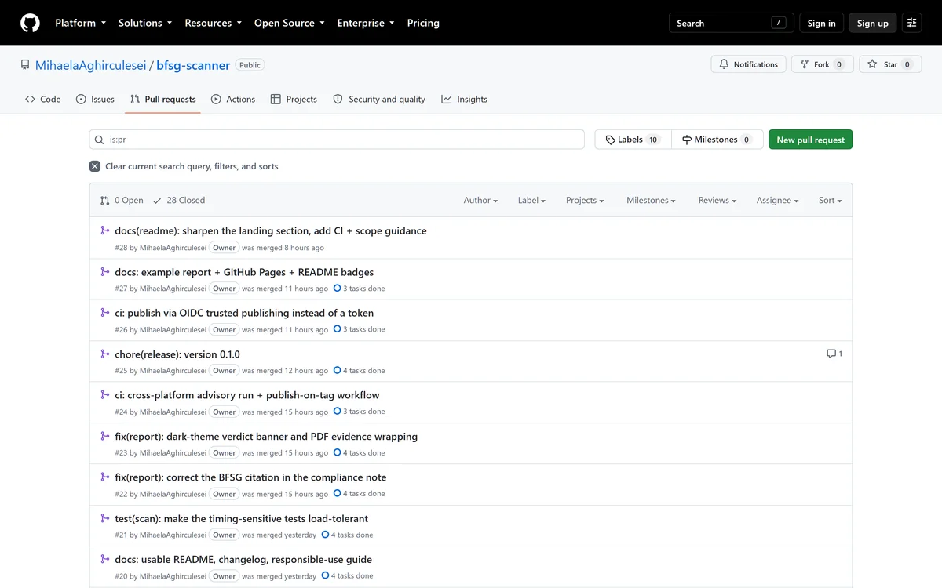Click merged icon for chore(release) version 0.1.0
942x588 pixels.
105,354
